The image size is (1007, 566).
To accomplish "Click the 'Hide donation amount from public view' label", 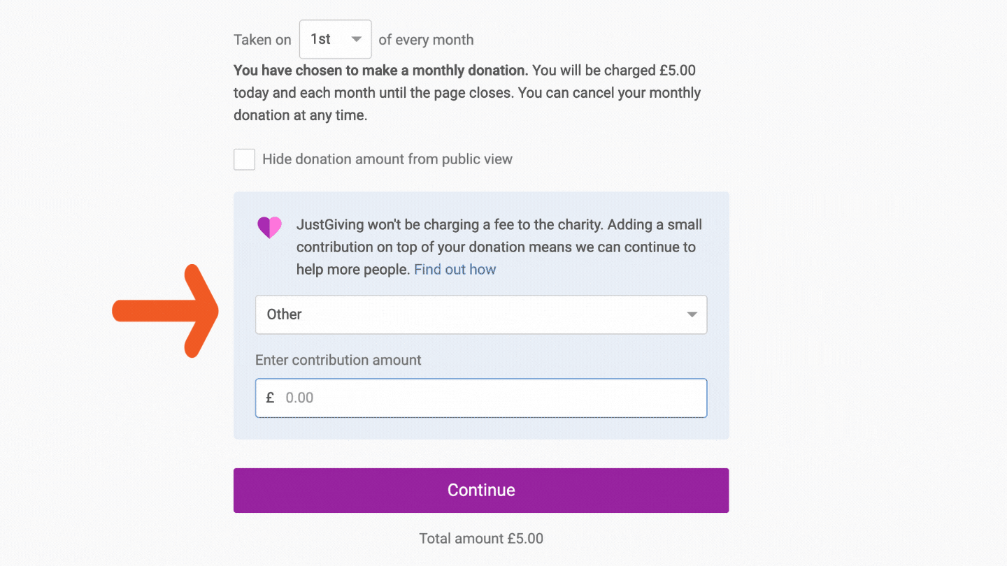I will click(x=387, y=159).
